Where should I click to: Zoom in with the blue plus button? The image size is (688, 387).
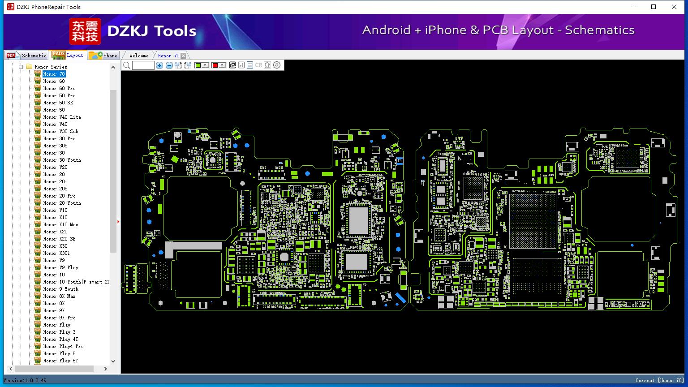click(x=159, y=65)
